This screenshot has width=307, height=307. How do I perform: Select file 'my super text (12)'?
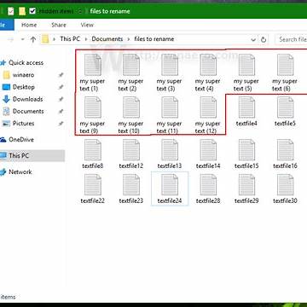click(208, 115)
